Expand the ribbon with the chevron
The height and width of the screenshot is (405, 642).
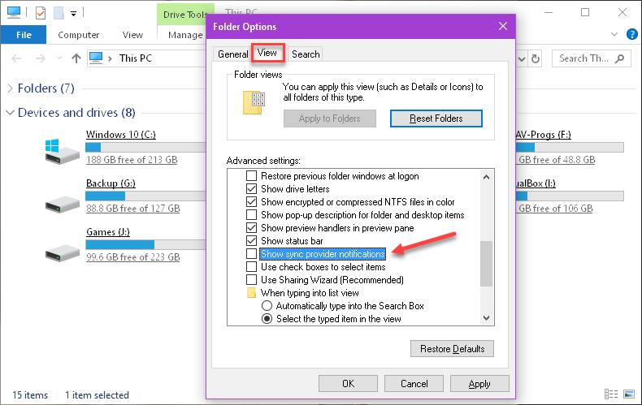[614, 34]
